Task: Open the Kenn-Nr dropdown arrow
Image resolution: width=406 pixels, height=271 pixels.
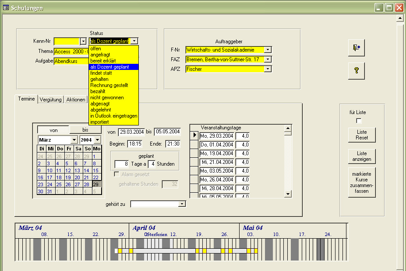Action: (83, 41)
